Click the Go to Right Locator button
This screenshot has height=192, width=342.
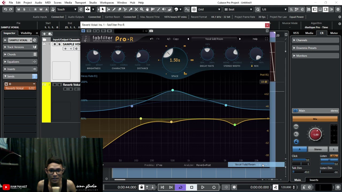pyautogui.click(x=171, y=187)
